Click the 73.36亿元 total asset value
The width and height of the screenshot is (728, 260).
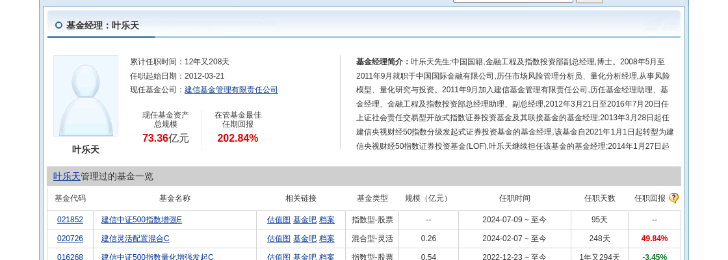click(166, 138)
